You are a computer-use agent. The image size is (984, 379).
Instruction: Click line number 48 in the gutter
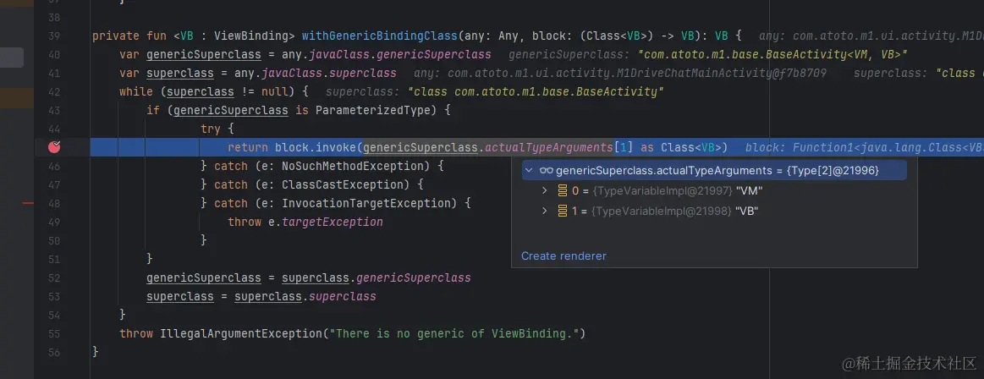53,203
